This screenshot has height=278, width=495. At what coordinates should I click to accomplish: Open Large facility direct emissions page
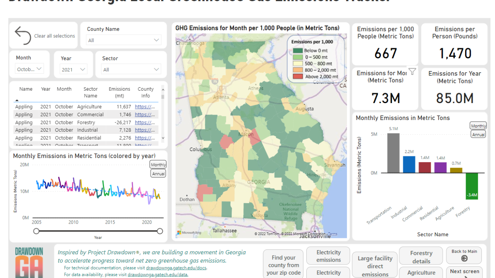375,266
